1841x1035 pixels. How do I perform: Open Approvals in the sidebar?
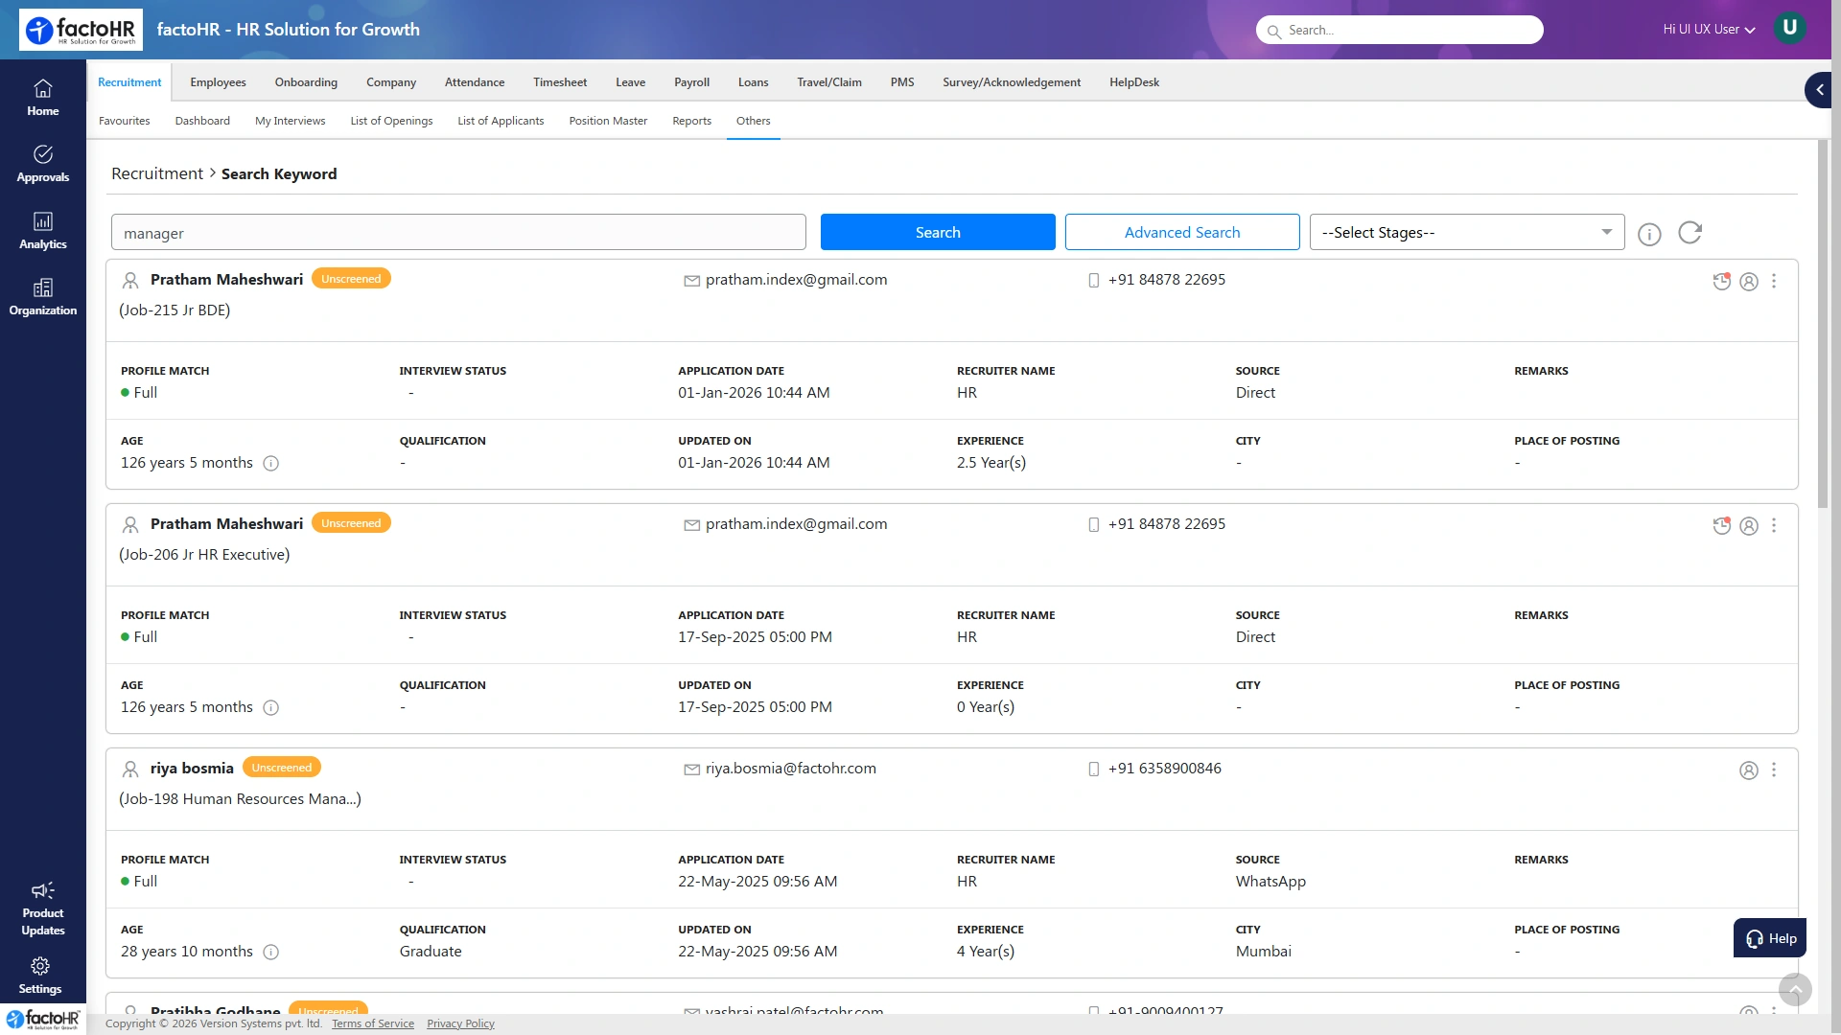tap(42, 164)
